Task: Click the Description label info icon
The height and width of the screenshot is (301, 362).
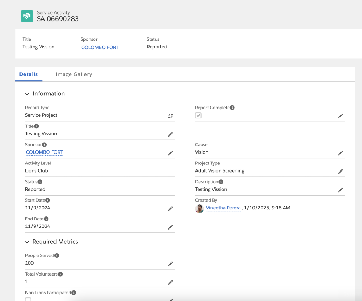Action: click(x=221, y=182)
